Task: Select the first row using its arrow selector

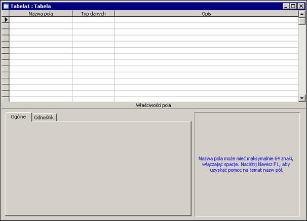Action: [6, 20]
